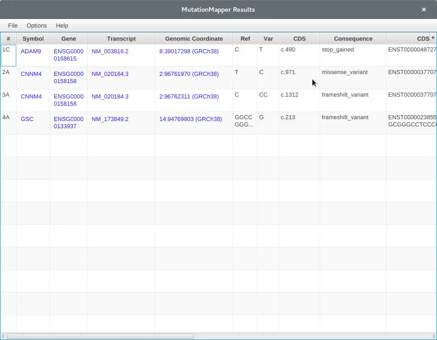Select the ENST cell in row 3A
This screenshot has width=437, height=340.
[411, 101]
